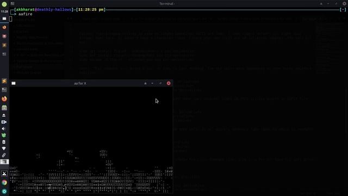Launch Sublime Text from the launcher
The height and width of the screenshot is (196, 348).
click(4, 81)
